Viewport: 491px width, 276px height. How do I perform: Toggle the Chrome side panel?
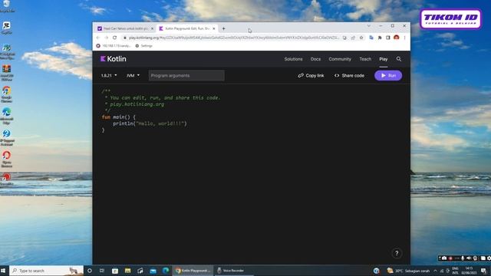[x=387, y=38]
